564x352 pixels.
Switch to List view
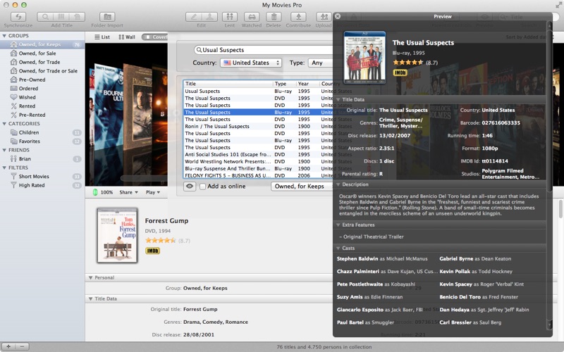102,37
